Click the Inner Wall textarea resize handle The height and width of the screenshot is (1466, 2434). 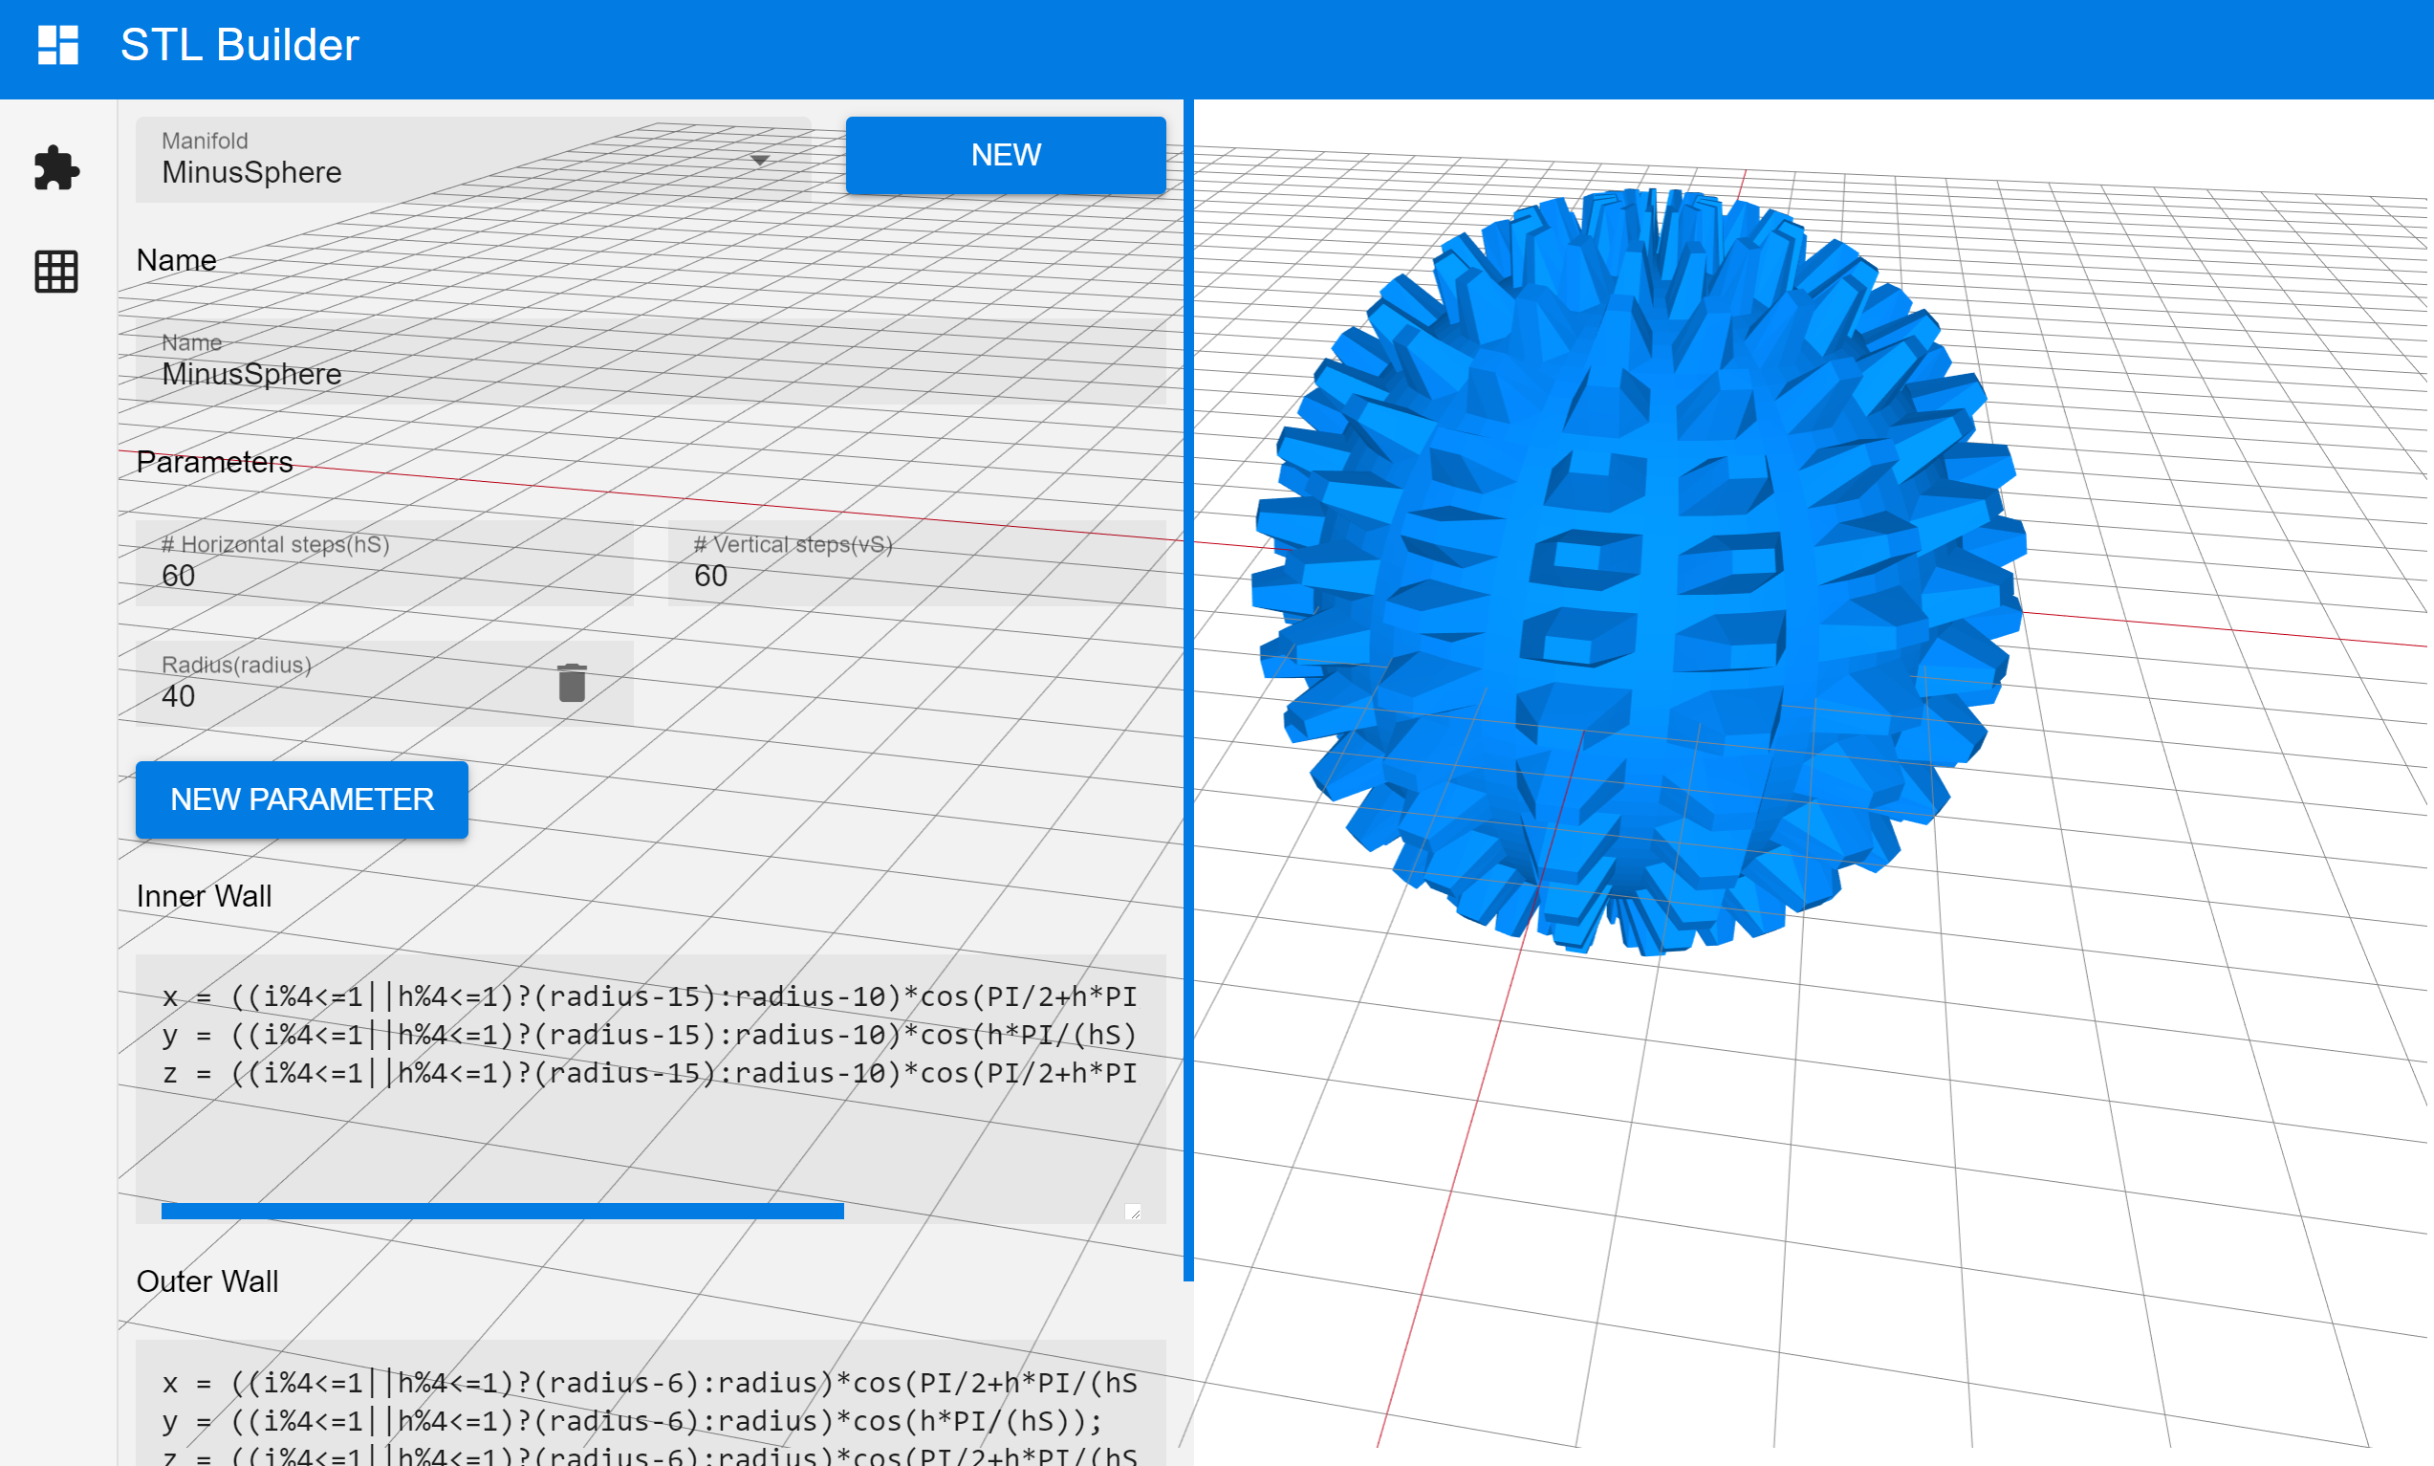coord(1134,1213)
